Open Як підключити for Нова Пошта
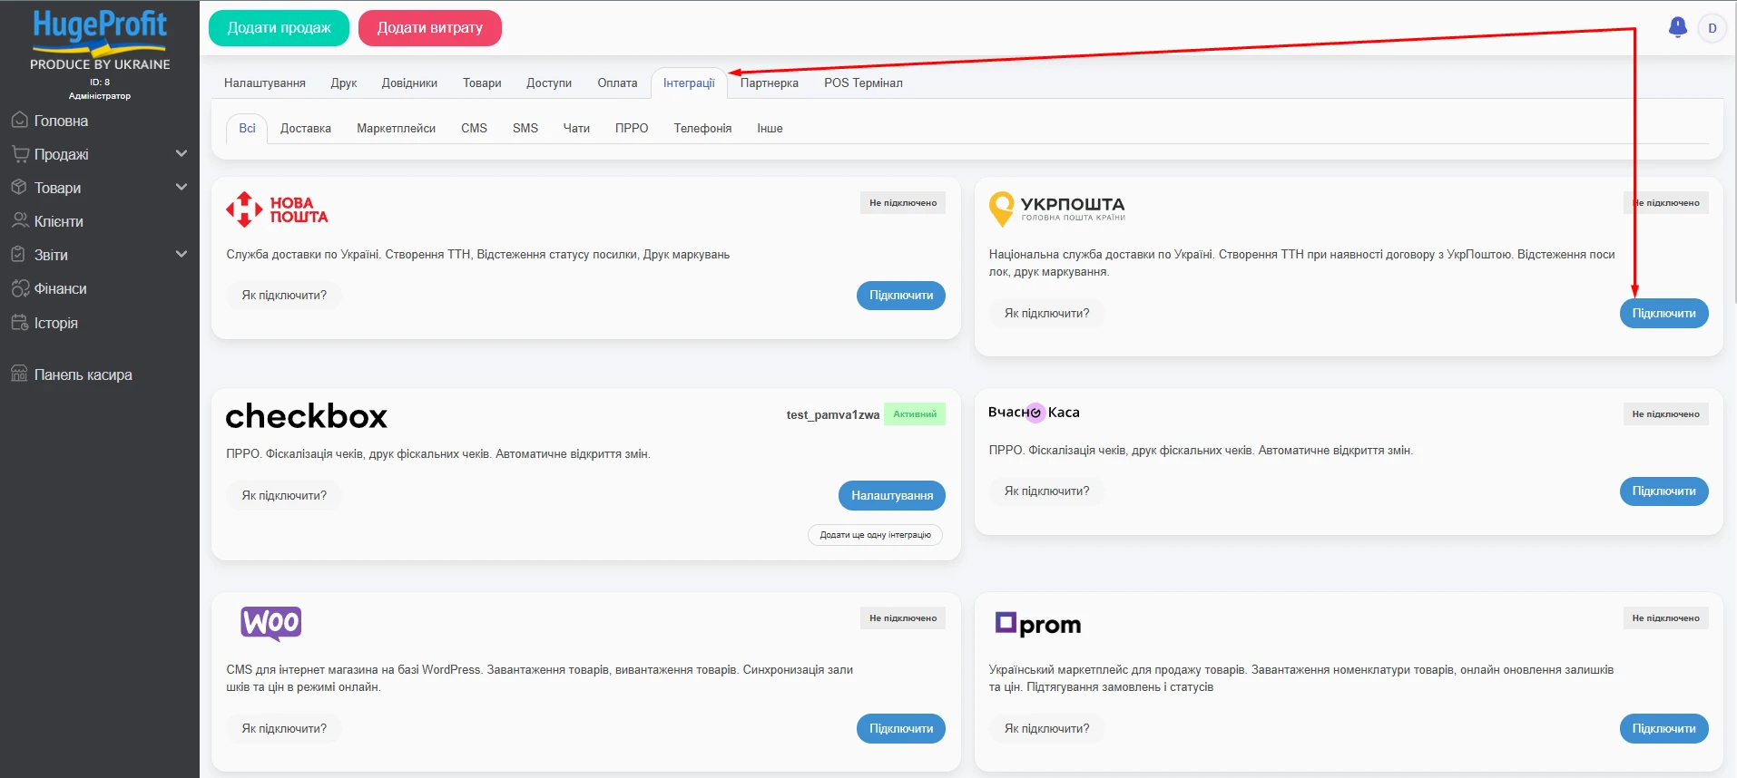 pos(284,295)
